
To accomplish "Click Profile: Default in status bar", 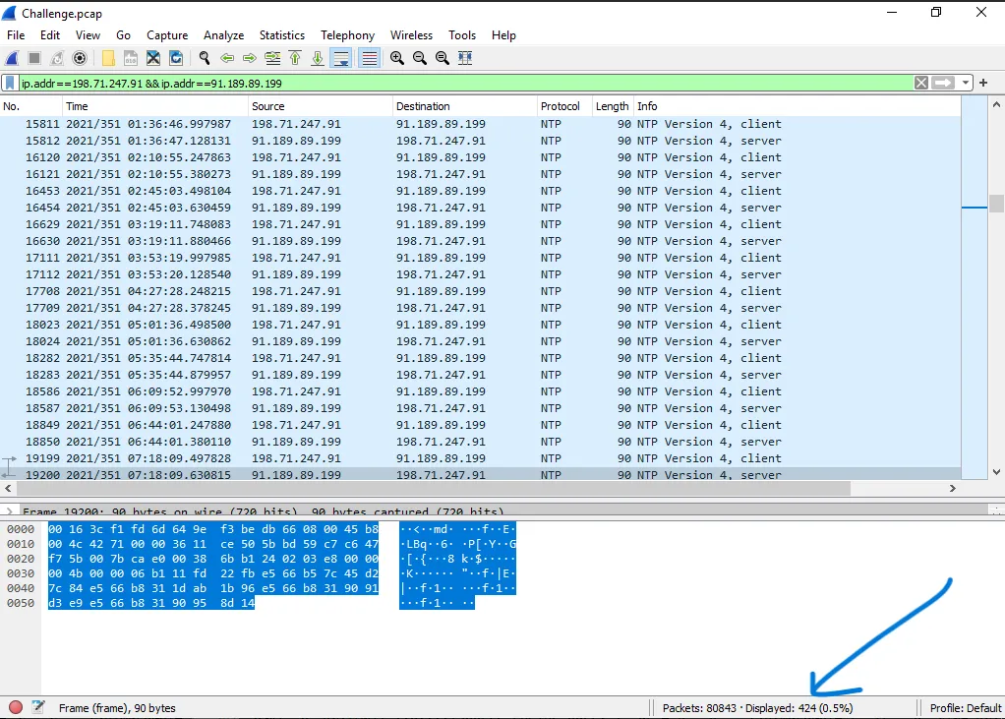I will pyautogui.click(x=966, y=708).
